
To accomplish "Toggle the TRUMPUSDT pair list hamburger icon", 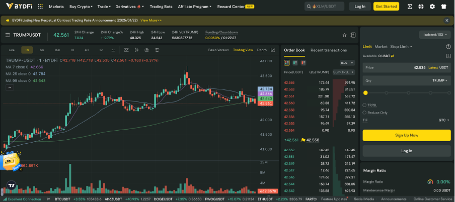I will click(x=8, y=35).
